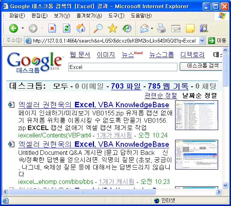Go to the Home page icon
This screenshot has height=206, width=231.
click(x=81, y=28)
